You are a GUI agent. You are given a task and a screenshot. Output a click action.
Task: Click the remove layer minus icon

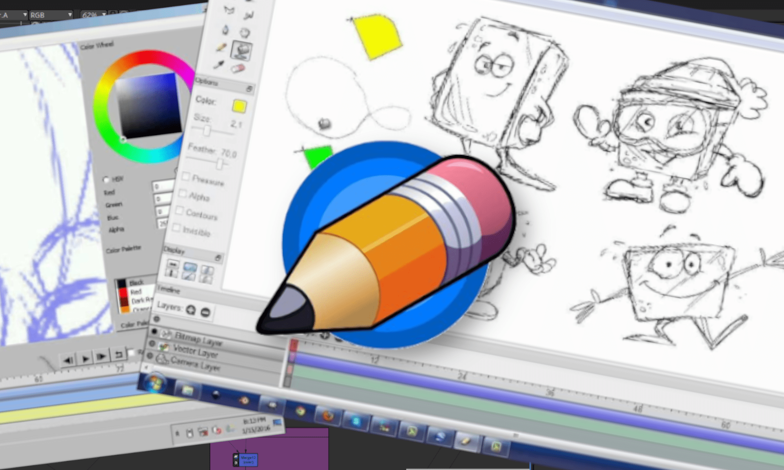[x=205, y=312]
